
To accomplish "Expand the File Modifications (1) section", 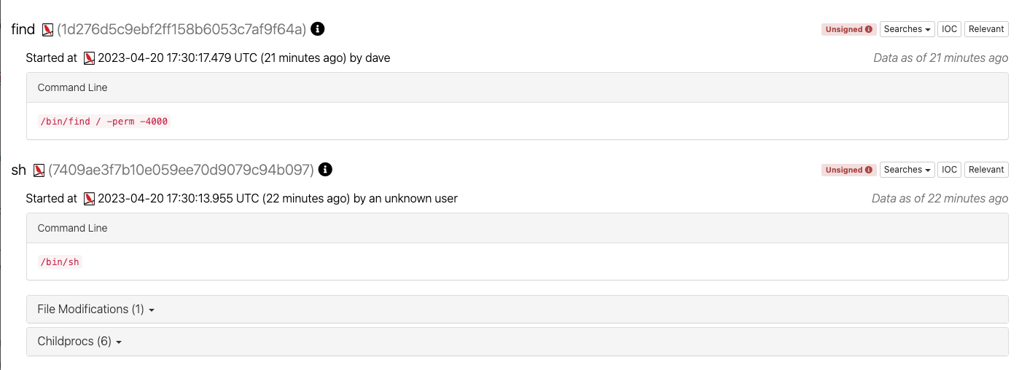I will click(x=95, y=310).
